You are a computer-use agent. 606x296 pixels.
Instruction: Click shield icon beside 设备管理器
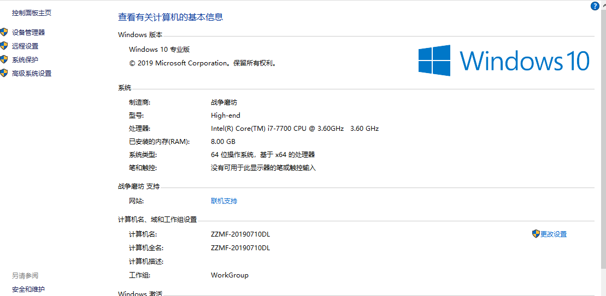[4, 32]
